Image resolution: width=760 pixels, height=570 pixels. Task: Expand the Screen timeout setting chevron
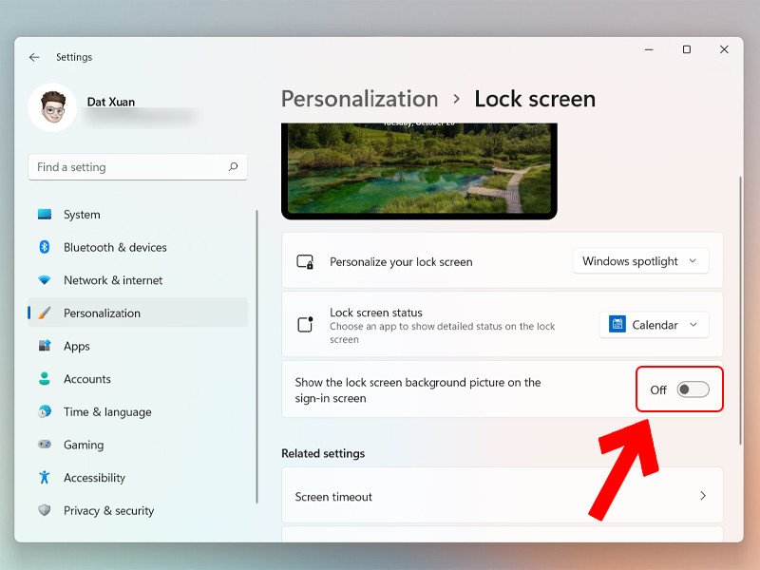pos(703,496)
